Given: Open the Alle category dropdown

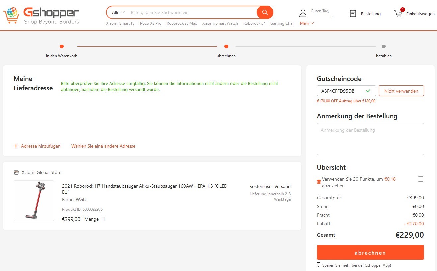Looking at the screenshot, I should point(118,12).
